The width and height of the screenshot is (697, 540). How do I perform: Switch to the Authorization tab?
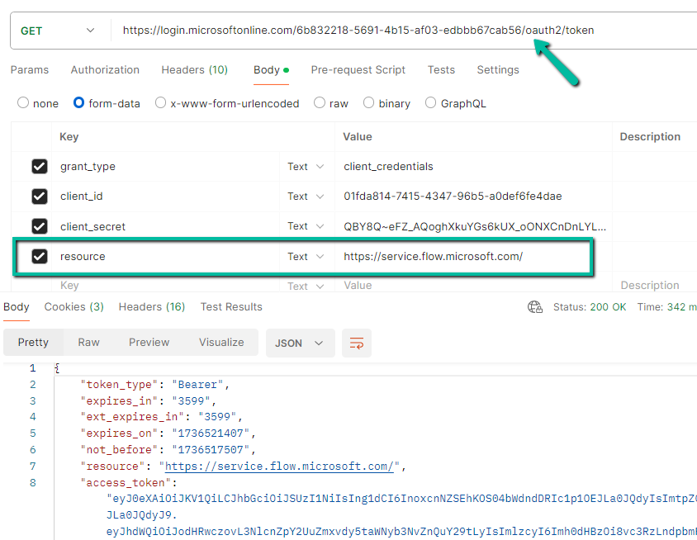(x=105, y=70)
